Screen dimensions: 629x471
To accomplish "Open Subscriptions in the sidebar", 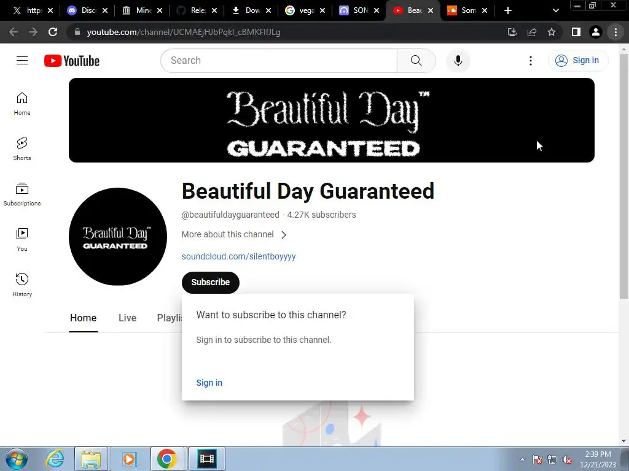I will click(22, 194).
